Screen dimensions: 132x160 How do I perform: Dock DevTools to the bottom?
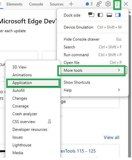point(109,15)
